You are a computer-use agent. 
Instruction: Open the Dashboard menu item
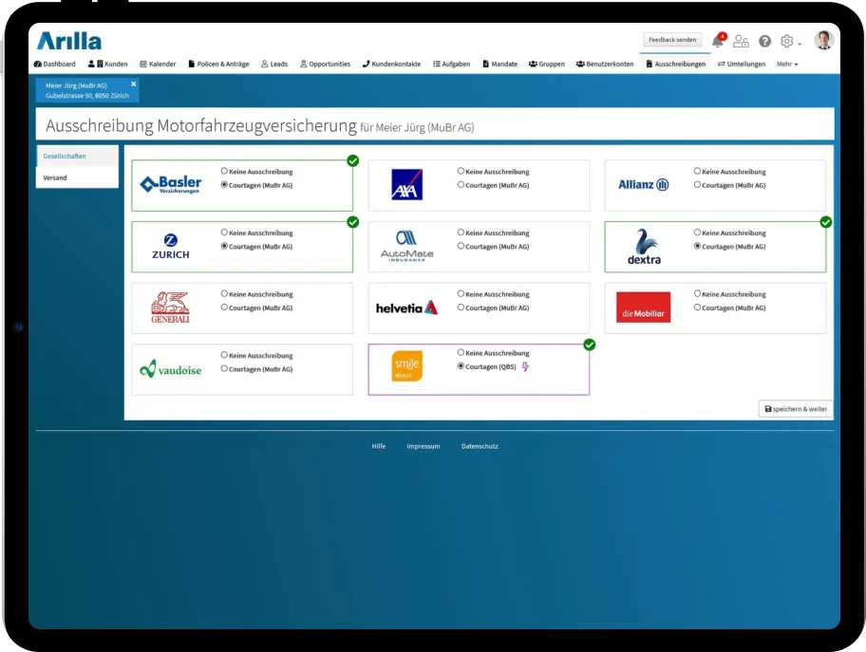point(55,64)
